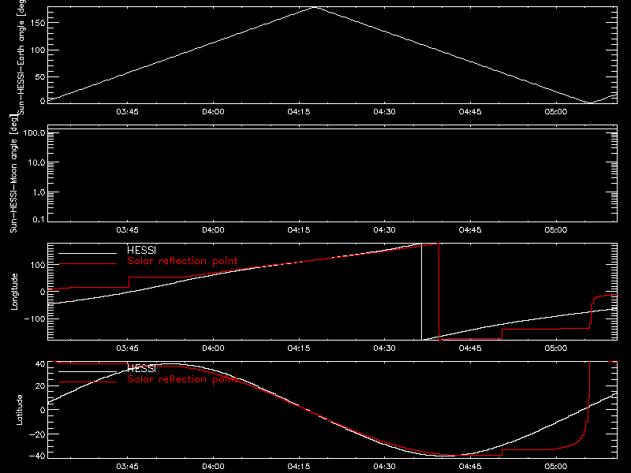Viewport: 631px width, 473px height.
Task: Click 04:30 tick under Moon angle plot
Action: (x=384, y=230)
